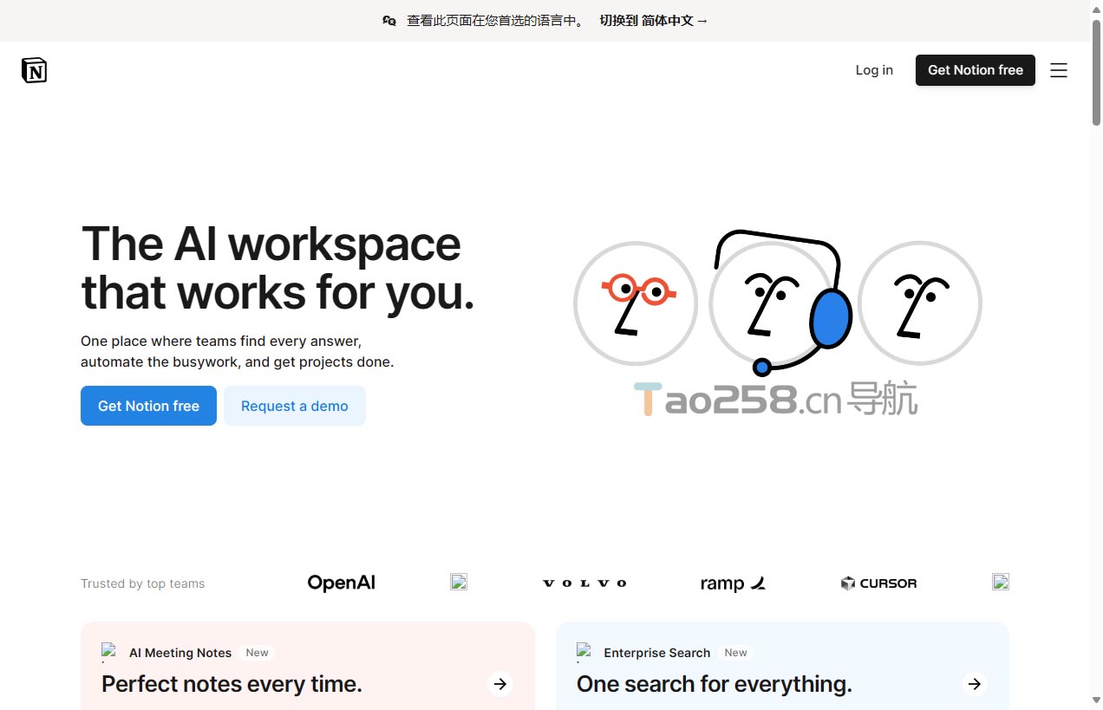This screenshot has width=1103, height=710.
Task: Open arrow on One search for everything card
Action: coord(975,684)
